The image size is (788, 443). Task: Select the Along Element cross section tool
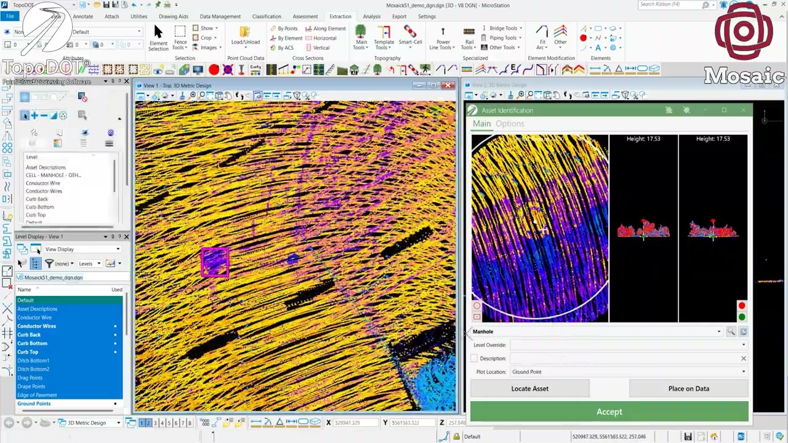click(x=326, y=28)
